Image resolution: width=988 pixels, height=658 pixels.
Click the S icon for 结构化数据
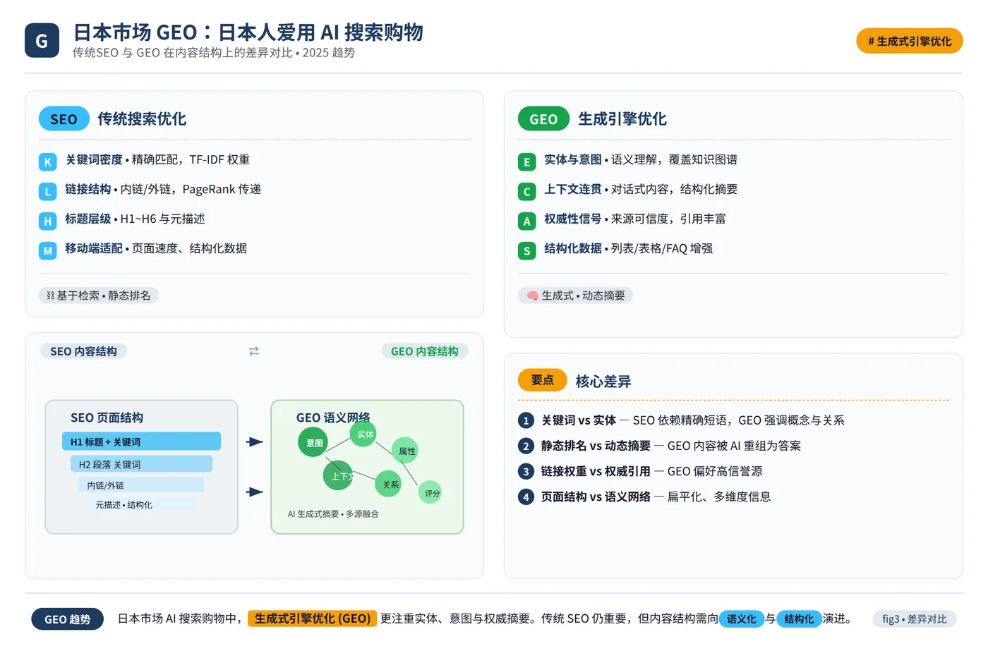(x=526, y=250)
